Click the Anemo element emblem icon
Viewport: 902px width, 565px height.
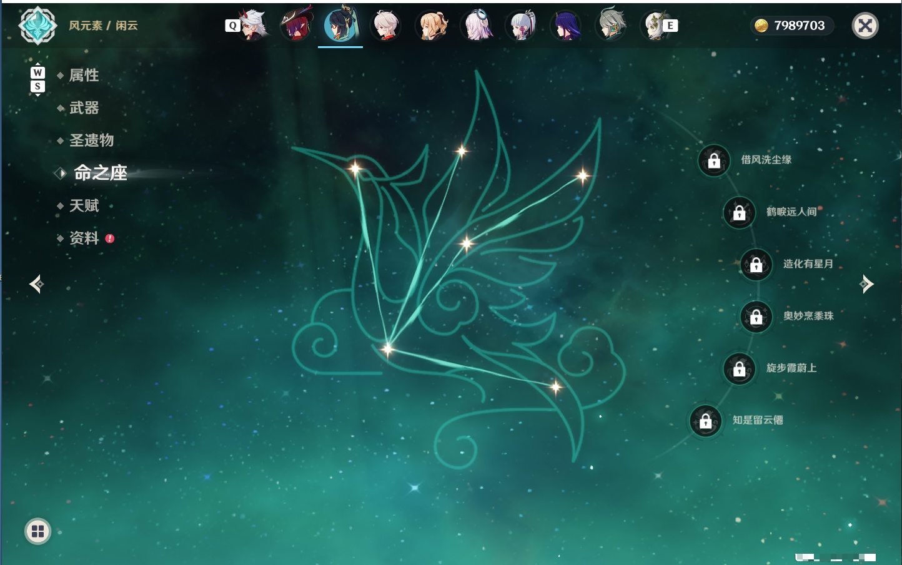[38, 26]
